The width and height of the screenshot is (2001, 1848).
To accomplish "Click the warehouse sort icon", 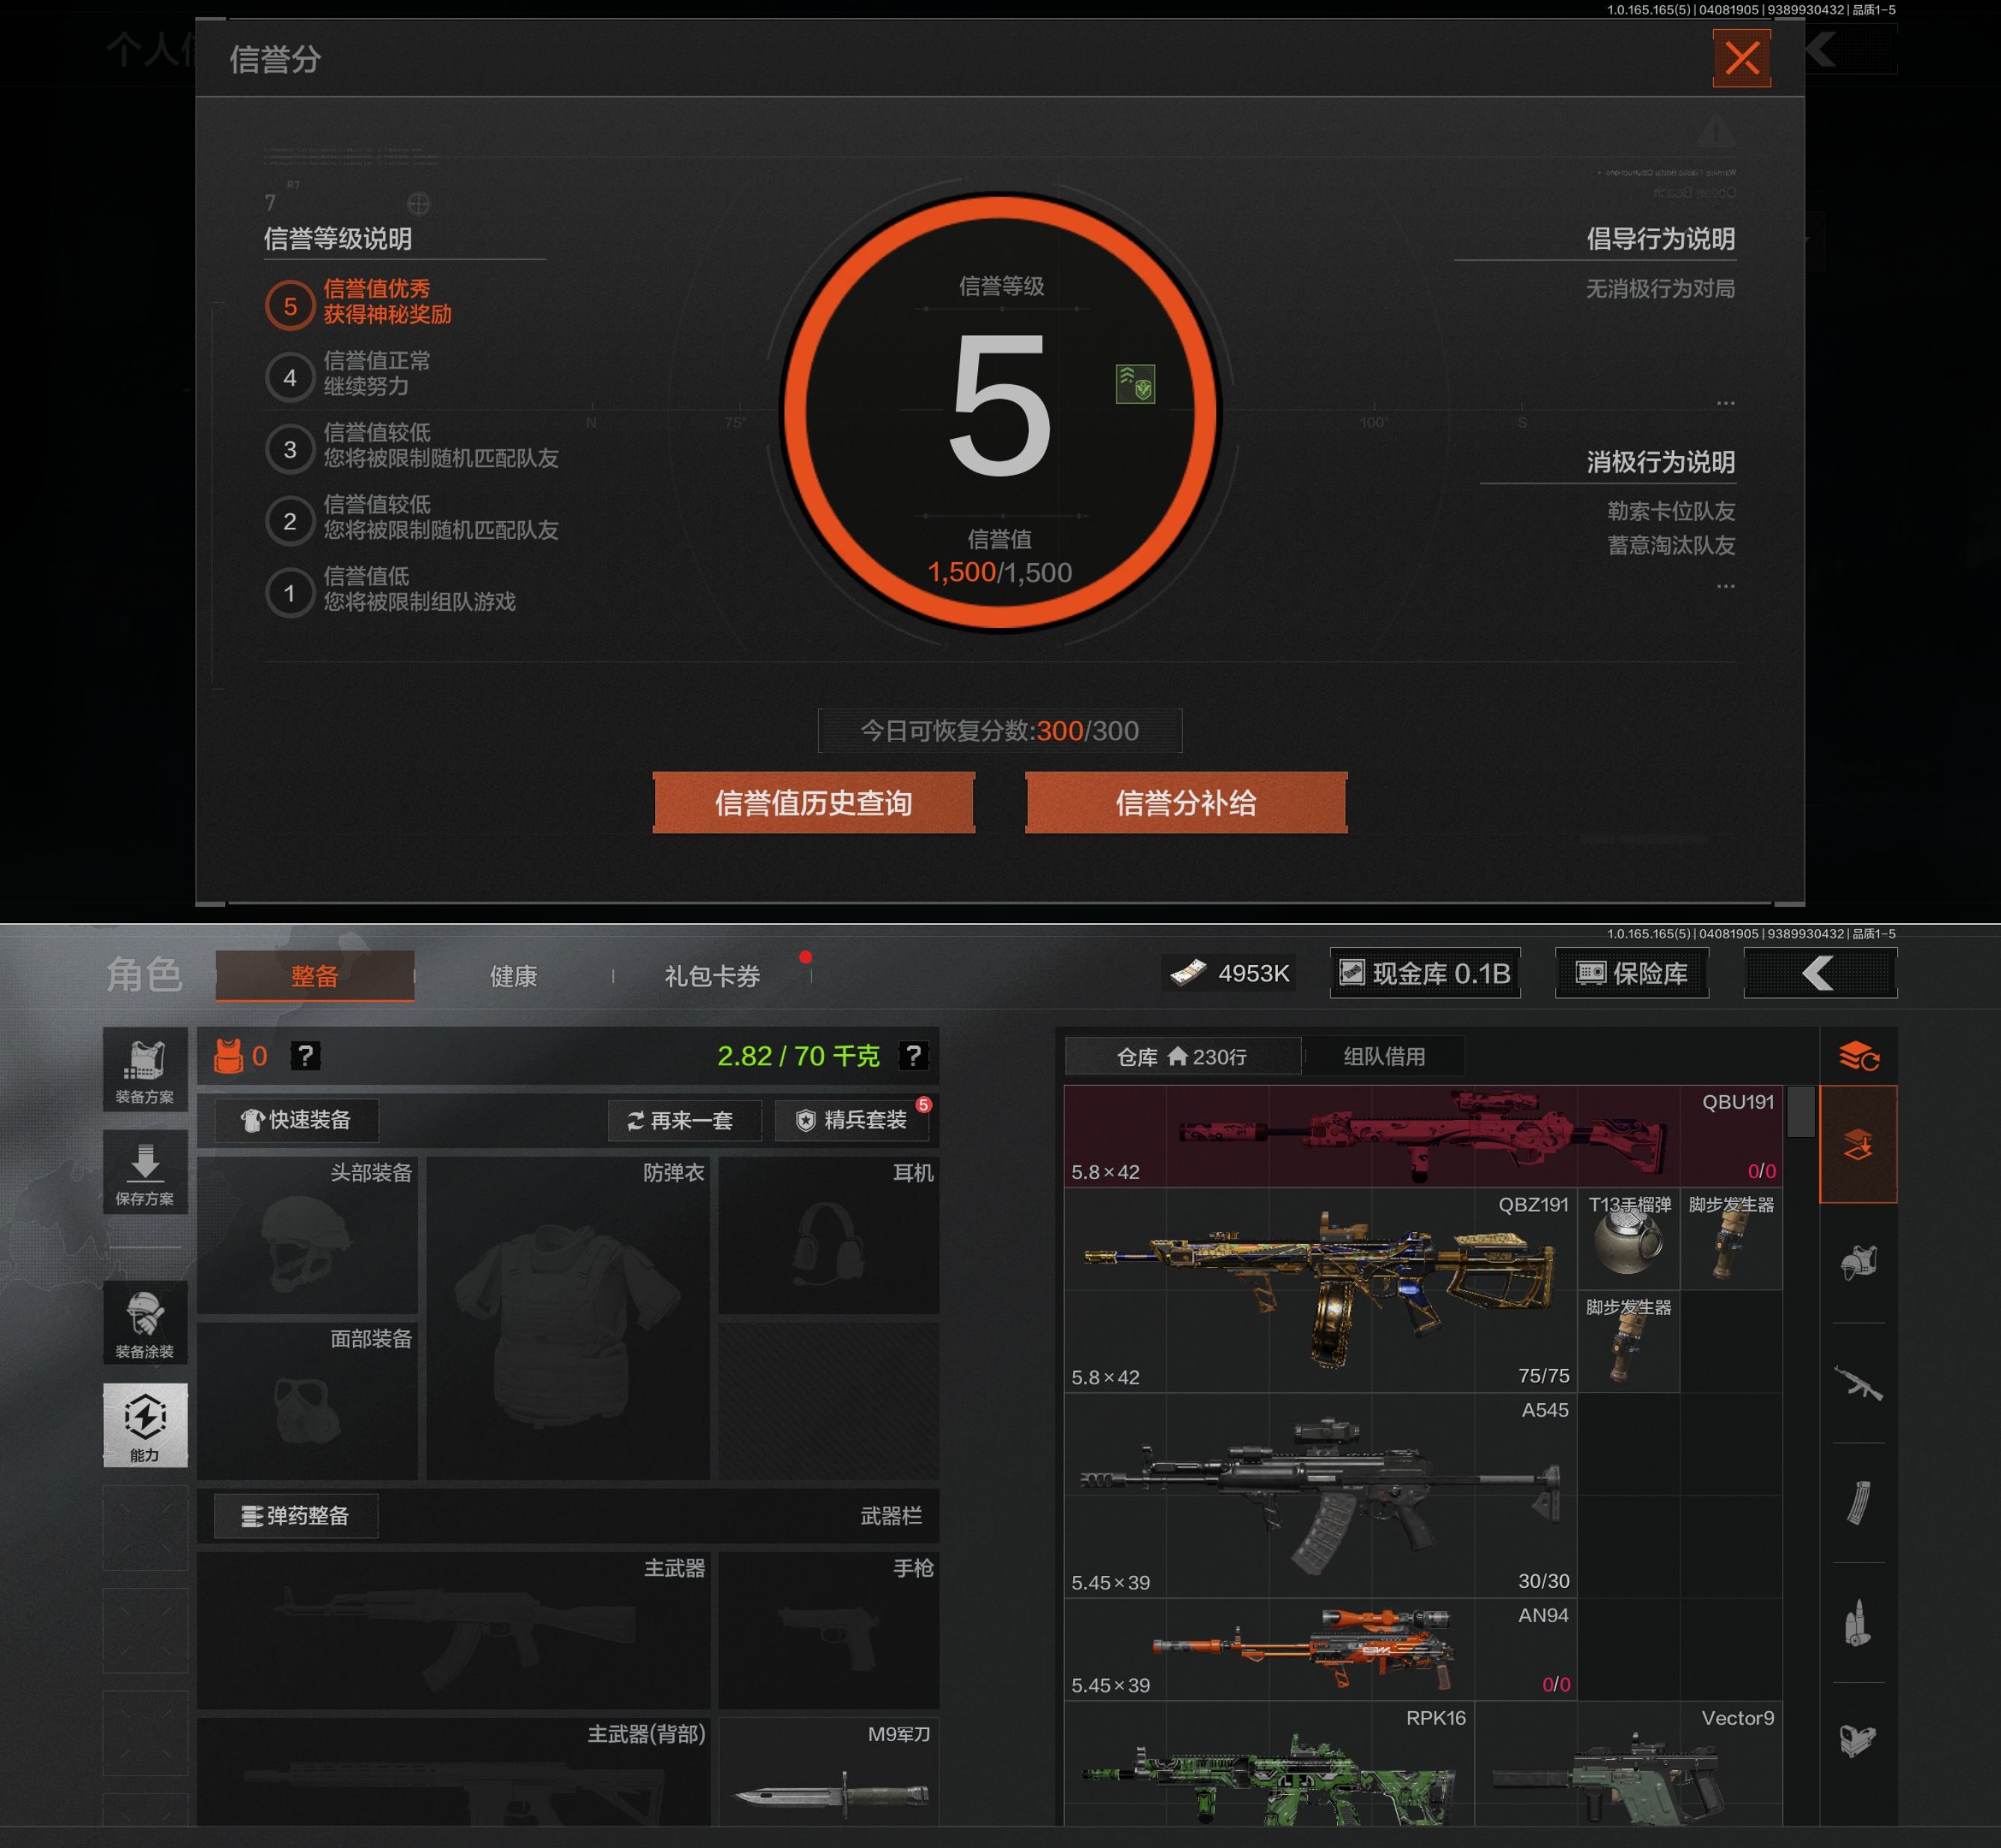I will point(1858,1056).
